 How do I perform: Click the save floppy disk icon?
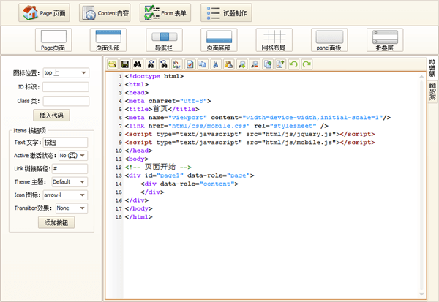(125, 65)
